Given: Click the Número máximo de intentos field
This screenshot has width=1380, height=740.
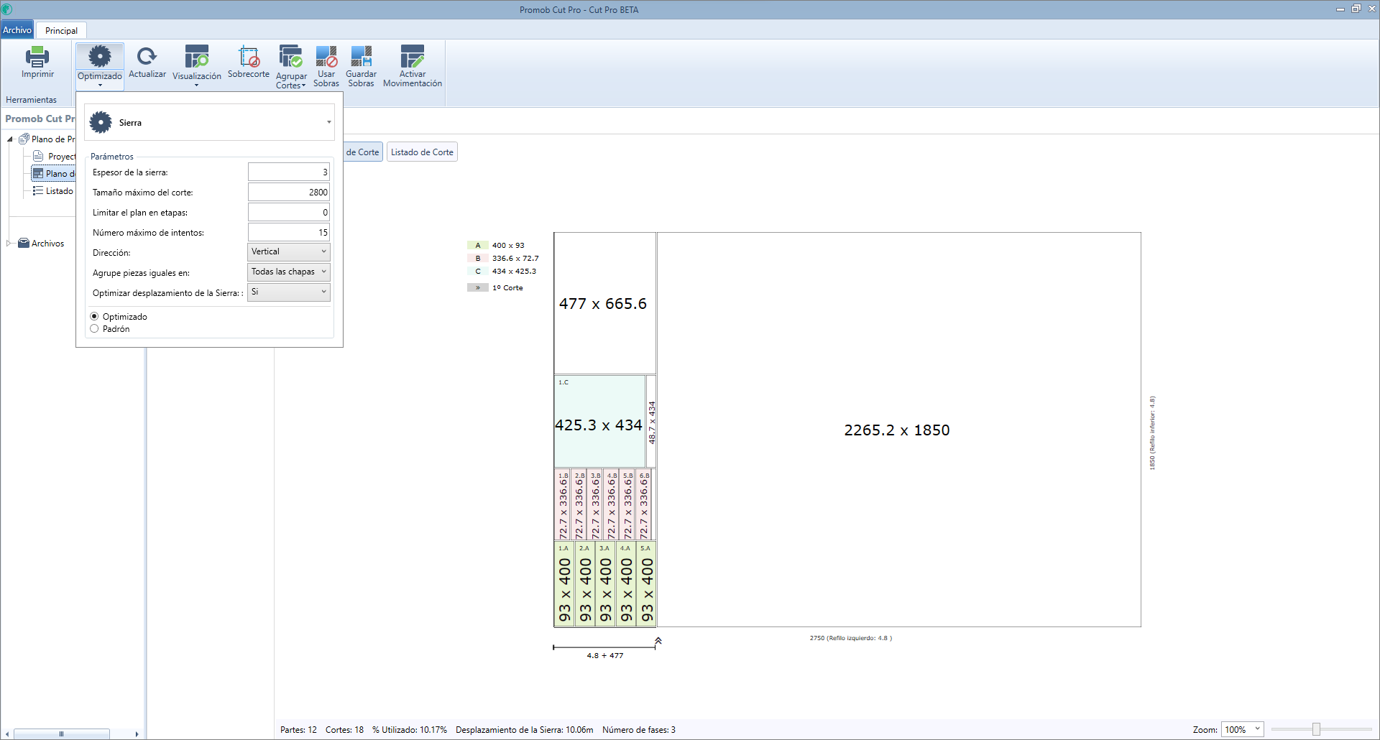Looking at the screenshot, I should [x=288, y=232].
